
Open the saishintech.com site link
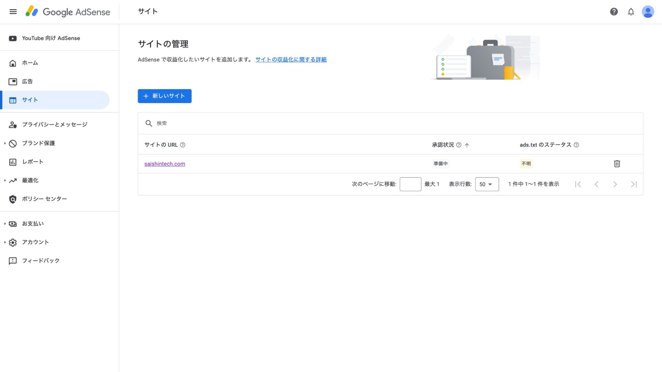pyautogui.click(x=164, y=164)
